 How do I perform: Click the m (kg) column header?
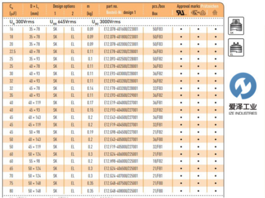(89, 10)
